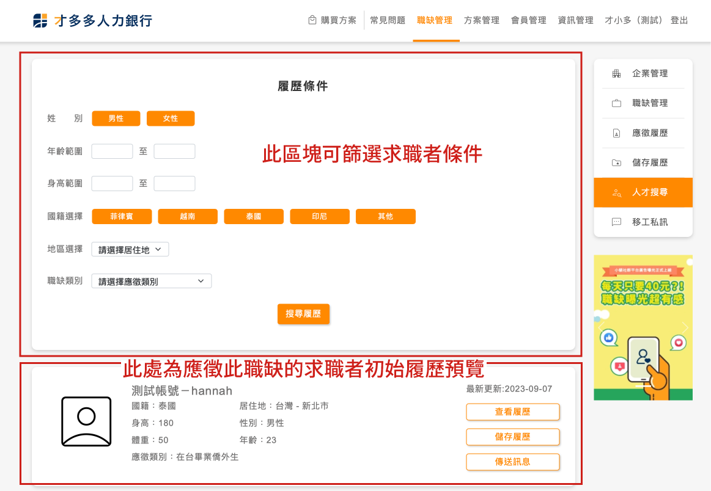Image resolution: width=711 pixels, height=491 pixels.
Task: Click the 購買方案 clipboard icon
Action: 312,20
